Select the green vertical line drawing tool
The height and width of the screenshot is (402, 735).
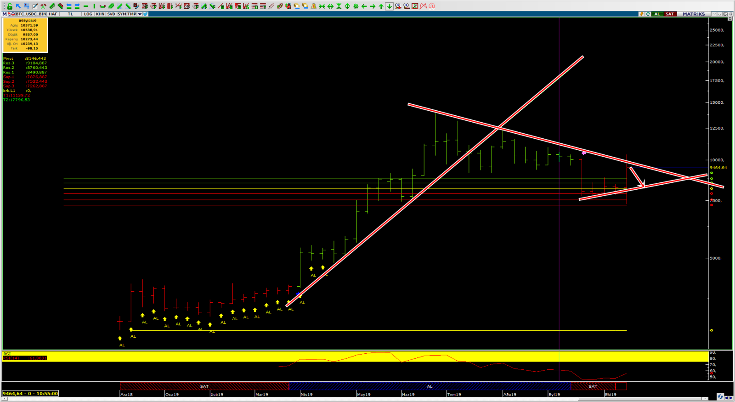(x=94, y=6)
